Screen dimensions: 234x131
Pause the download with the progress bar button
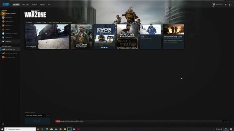pyautogui.click(x=224, y=121)
